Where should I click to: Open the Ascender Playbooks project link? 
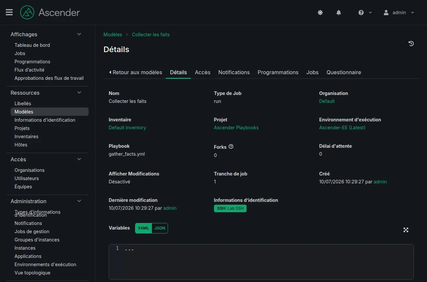click(236, 128)
